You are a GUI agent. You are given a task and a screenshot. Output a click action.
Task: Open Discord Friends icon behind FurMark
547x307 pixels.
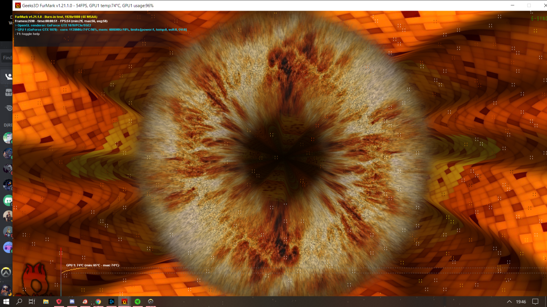point(8,76)
